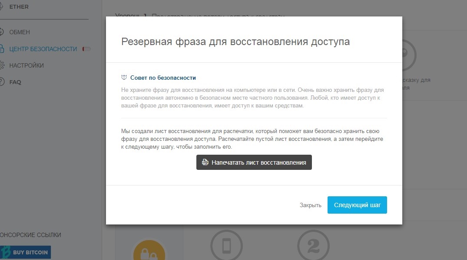The width and height of the screenshot is (467, 260).
Task: Click dialog title Резервная фраза для восстановления доступа
Action: pos(235,42)
